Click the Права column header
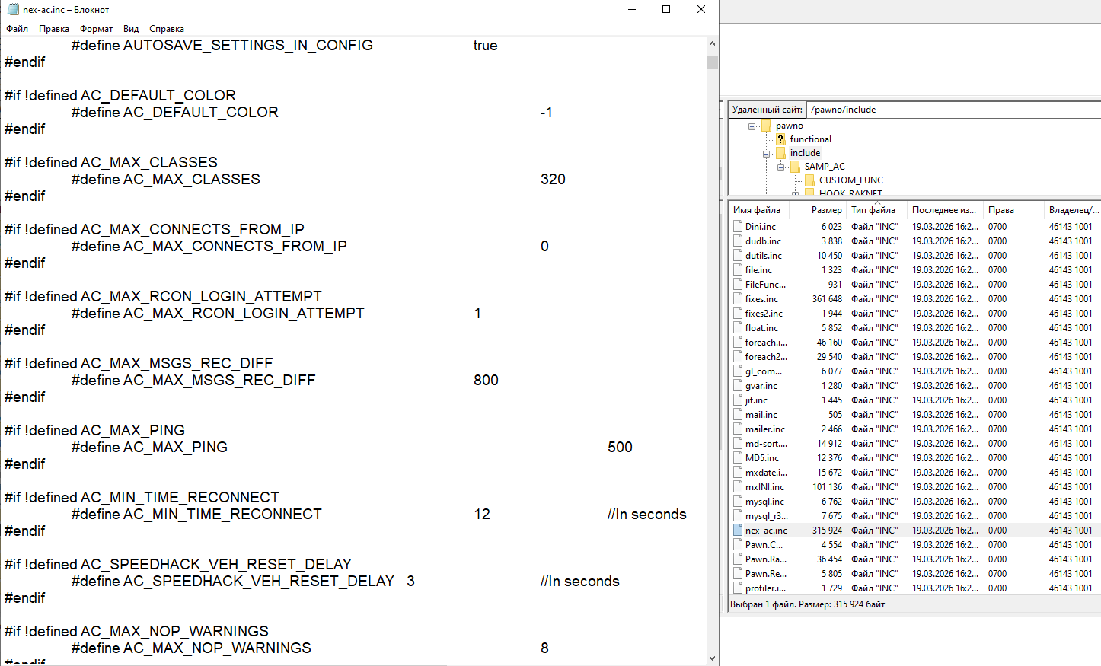The height and width of the screenshot is (666, 1101). point(1000,210)
